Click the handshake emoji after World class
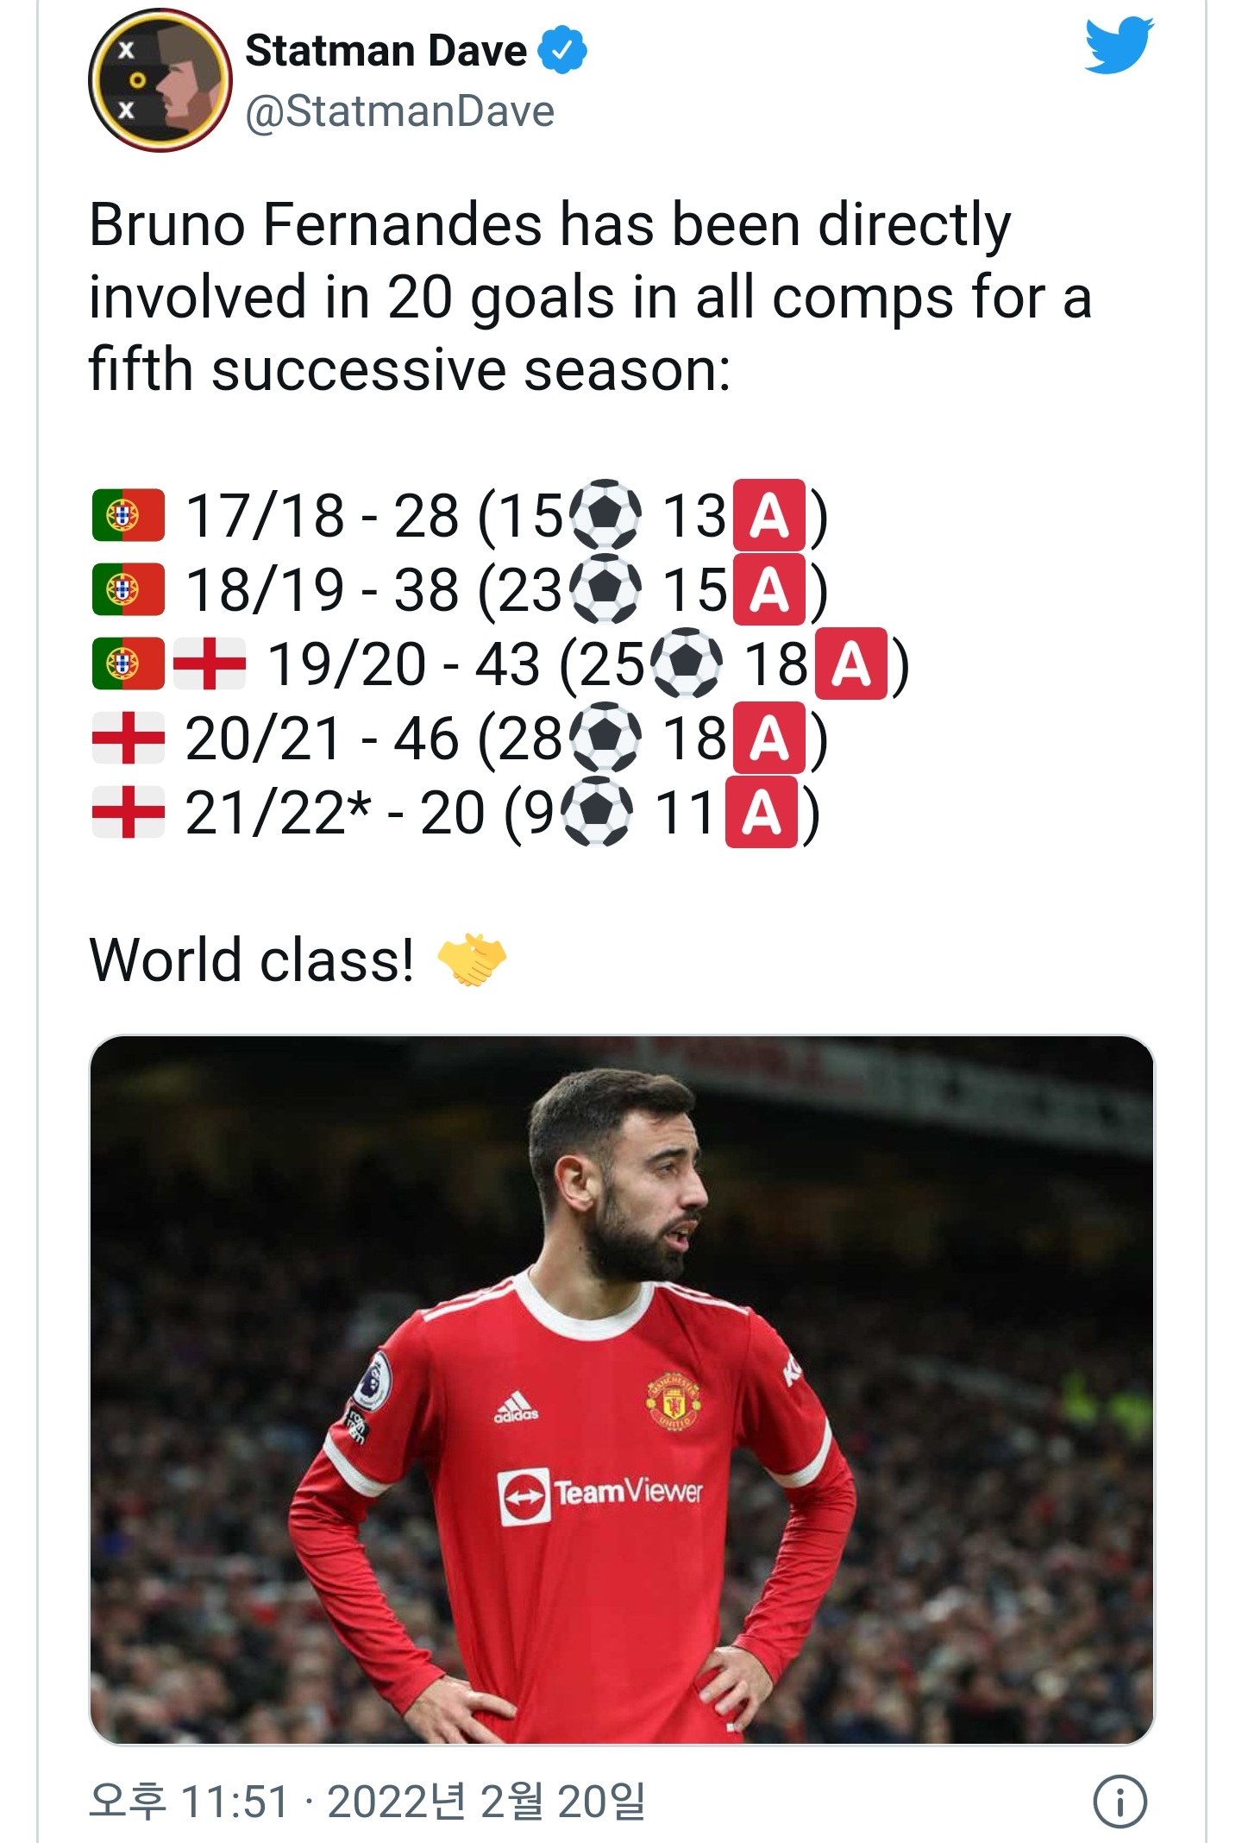Viewport: 1242px width, 1843px height. point(472,959)
